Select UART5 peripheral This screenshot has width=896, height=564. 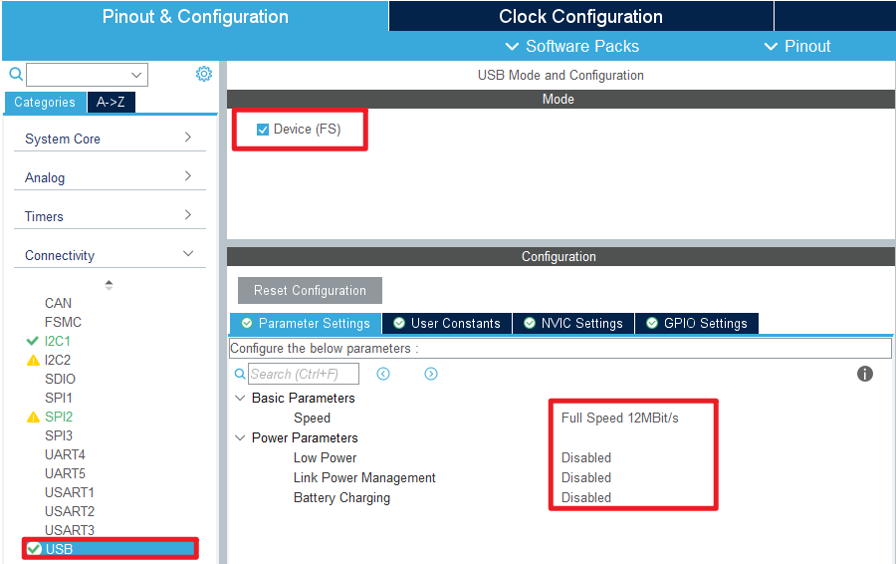point(65,473)
